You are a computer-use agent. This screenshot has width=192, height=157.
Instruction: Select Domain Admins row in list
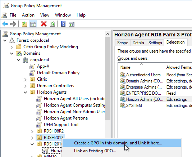point(156,81)
